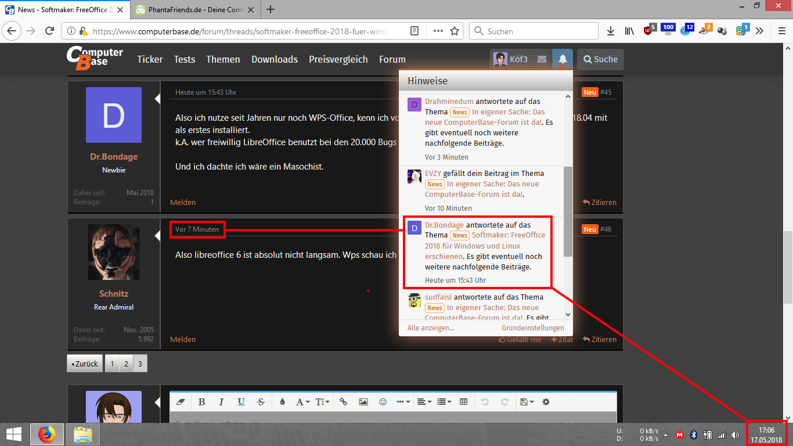The height and width of the screenshot is (446, 793).
Task: Toggle italic formatting
Action: click(x=221, y=401)
